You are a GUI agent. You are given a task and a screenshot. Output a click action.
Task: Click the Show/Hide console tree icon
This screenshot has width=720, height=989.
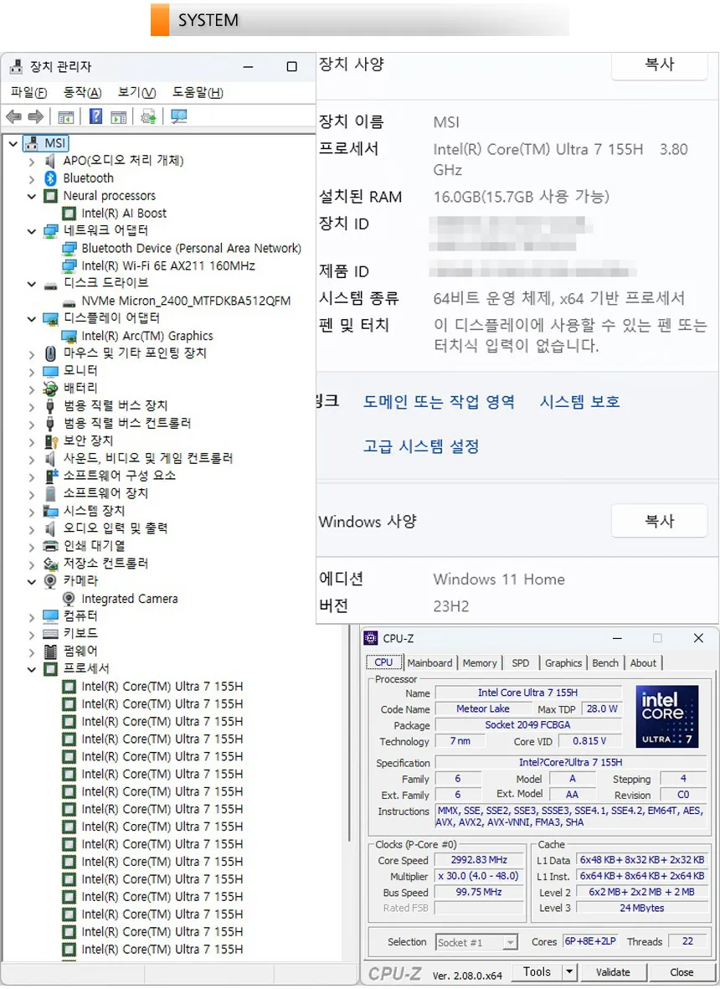(66, 117)
